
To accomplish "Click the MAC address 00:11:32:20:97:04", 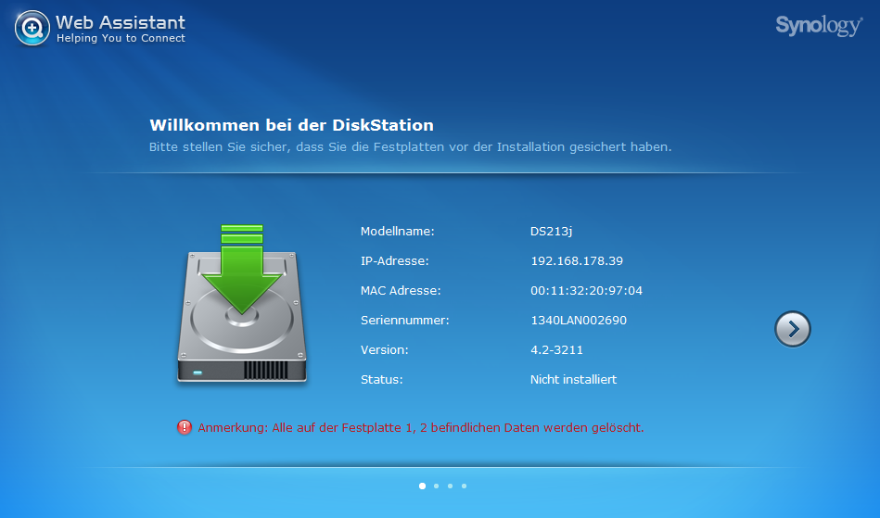I will coord(586,290).
